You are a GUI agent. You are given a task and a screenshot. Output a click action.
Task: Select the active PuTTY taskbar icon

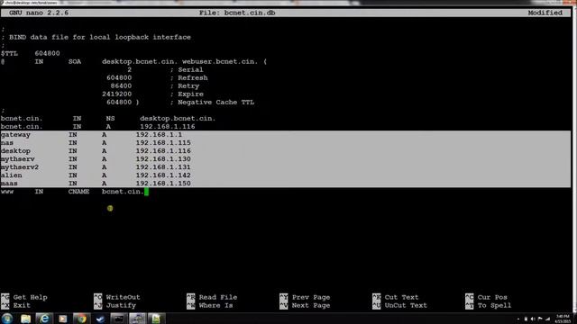point(137,319)
